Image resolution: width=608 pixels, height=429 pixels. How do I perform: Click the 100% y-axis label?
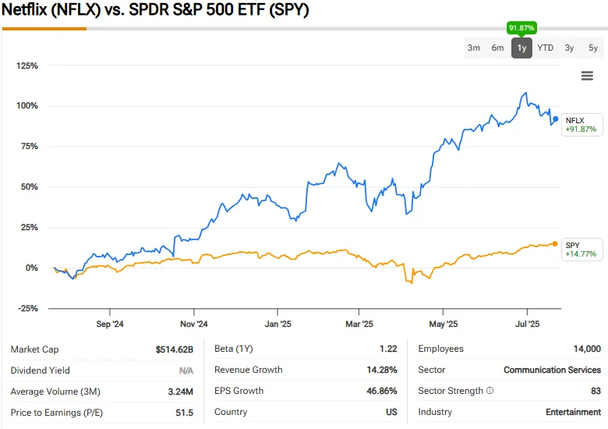27,106
